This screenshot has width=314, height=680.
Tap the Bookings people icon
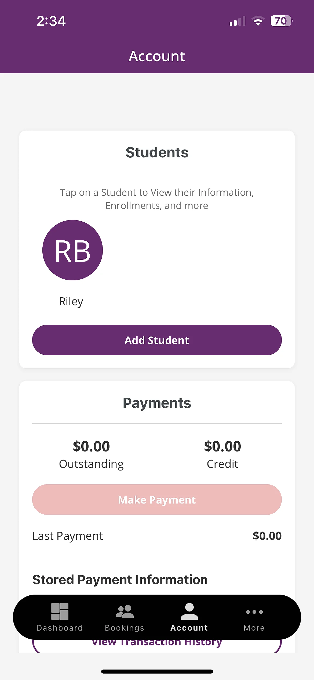[x=125, y=612]
